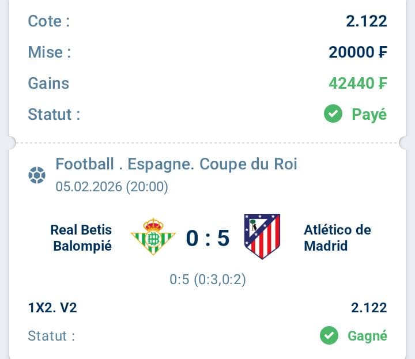Click the Payé status label
This screenshot has width=415, height=359.
click(x=369, y=114)
